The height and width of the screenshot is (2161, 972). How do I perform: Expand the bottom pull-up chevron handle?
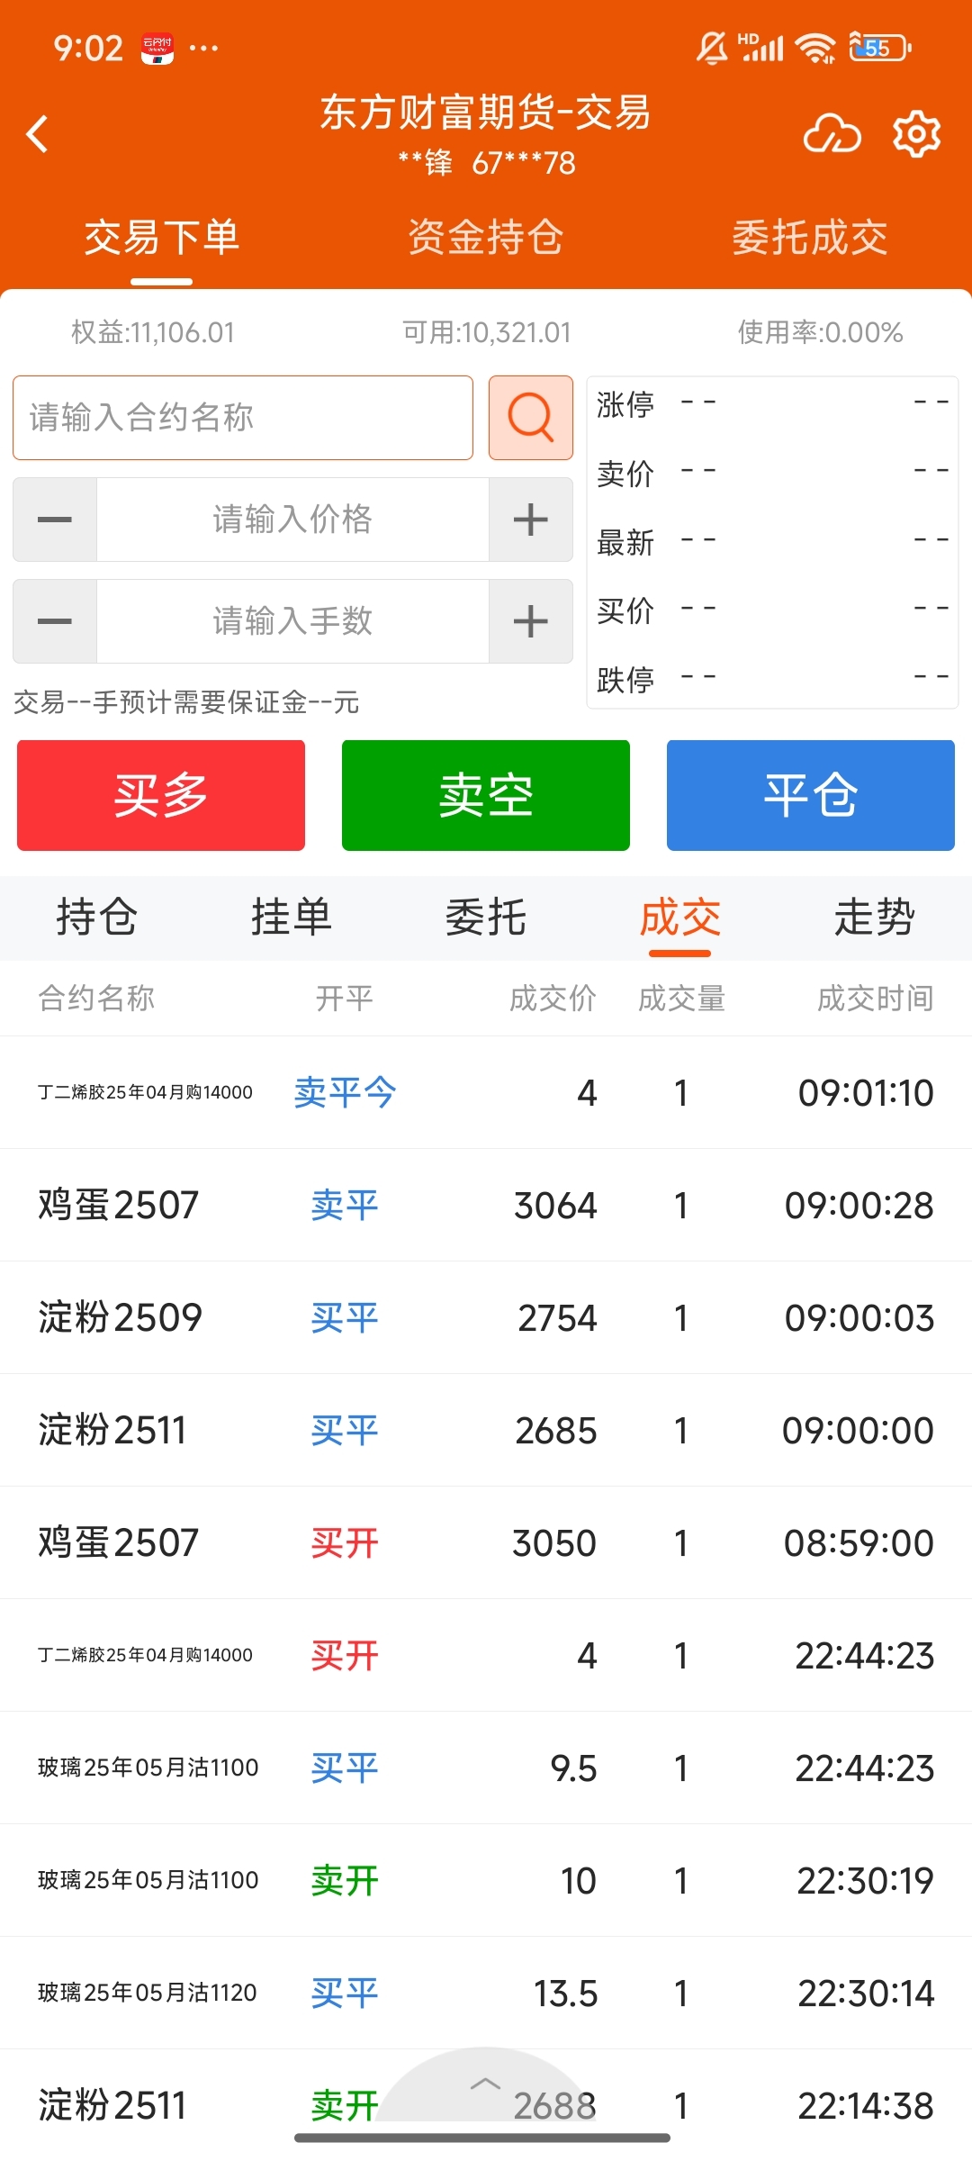pyautogui.click(x=485, y=2084)
